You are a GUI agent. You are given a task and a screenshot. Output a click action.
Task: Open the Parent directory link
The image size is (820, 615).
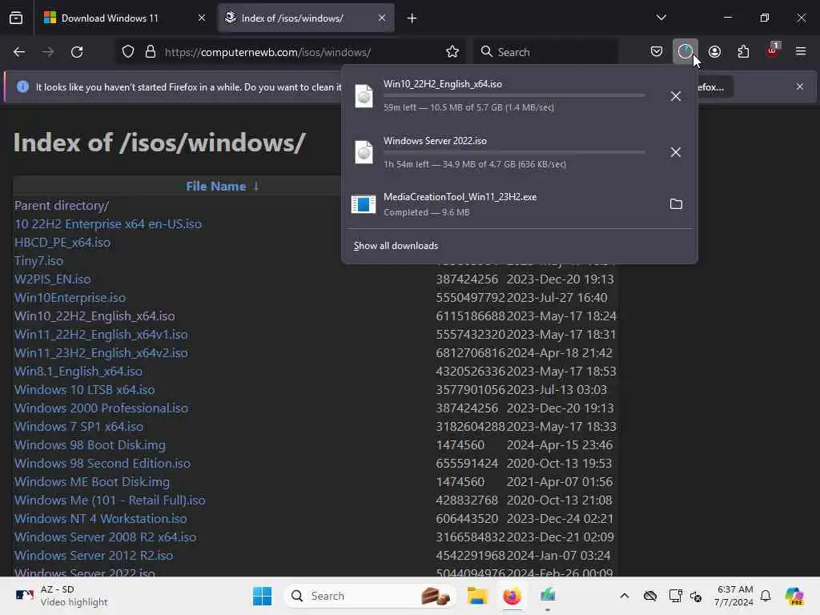(x=62, y=206)
